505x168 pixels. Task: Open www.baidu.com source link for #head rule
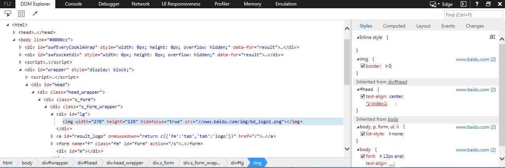476,90
